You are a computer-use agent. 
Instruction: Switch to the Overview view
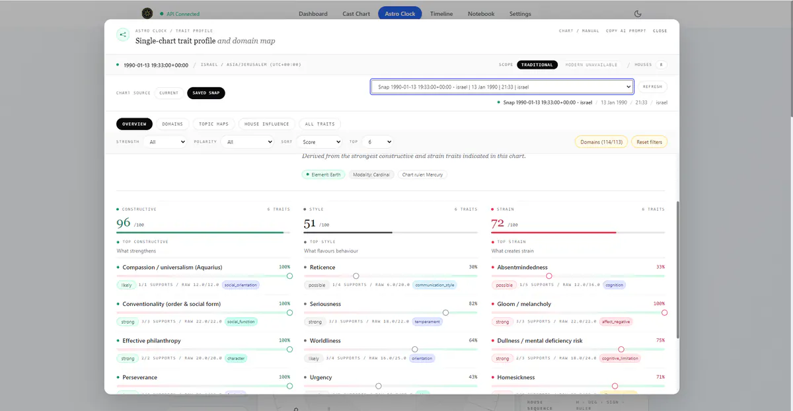[x=134, y=124]
